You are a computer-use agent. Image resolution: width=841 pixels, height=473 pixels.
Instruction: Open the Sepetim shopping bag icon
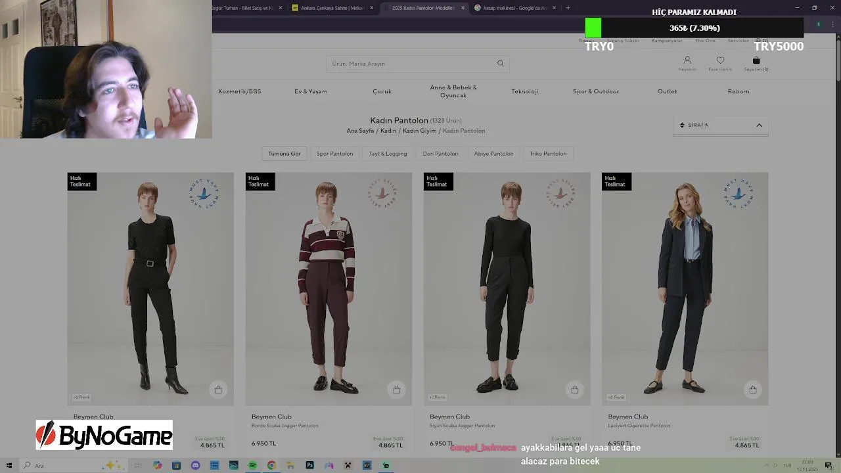[756, 60]
